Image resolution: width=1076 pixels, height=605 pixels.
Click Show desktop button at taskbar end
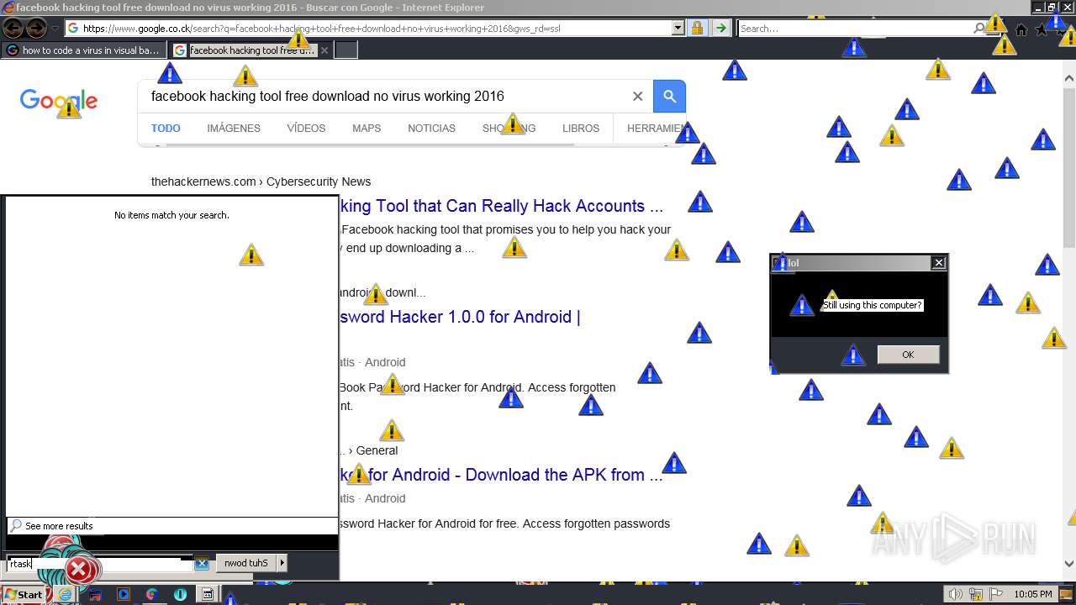point(1068,594)
